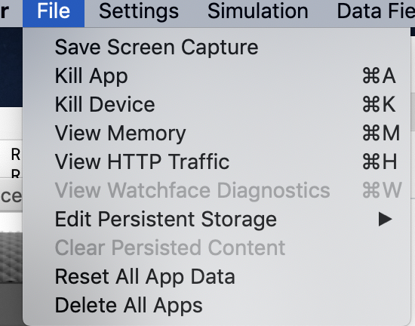This screenshot has height=326, width=415.
Task: Open the Simulation menu
Action: [x=258, y=11]
